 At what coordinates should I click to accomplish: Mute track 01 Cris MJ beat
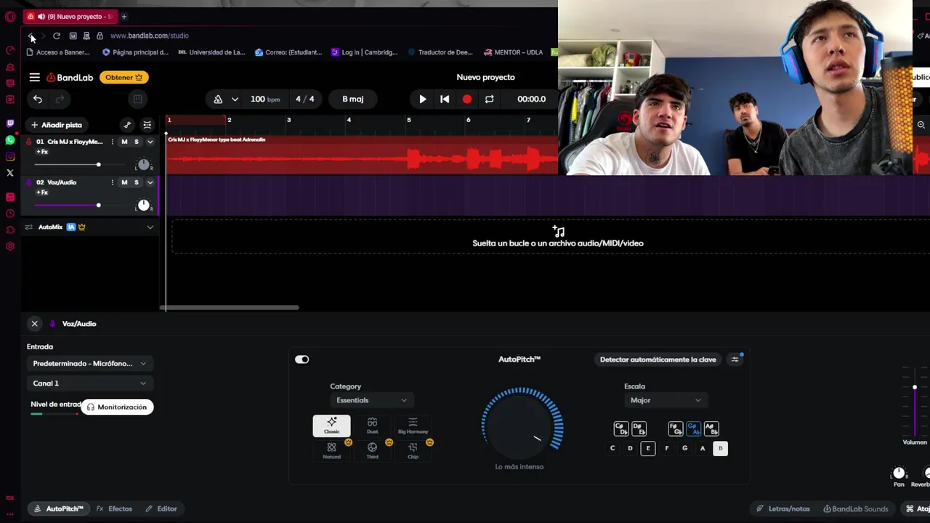(124, 142)
